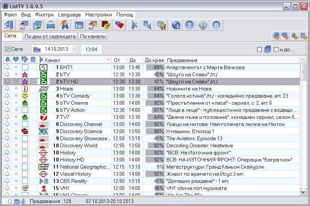Viewport: 310px width, 206px height.
Task: Click the red-arrow calendar import toolbar icon
Action: 24,25
